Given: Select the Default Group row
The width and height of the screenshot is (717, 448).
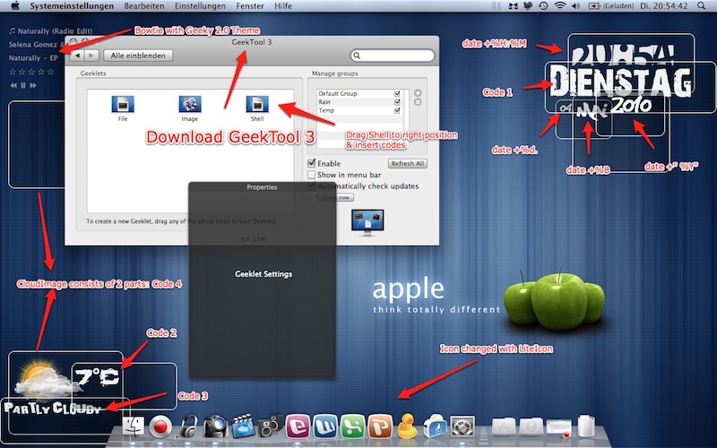Looking at the screenshot, I should (x=359, y=93).
